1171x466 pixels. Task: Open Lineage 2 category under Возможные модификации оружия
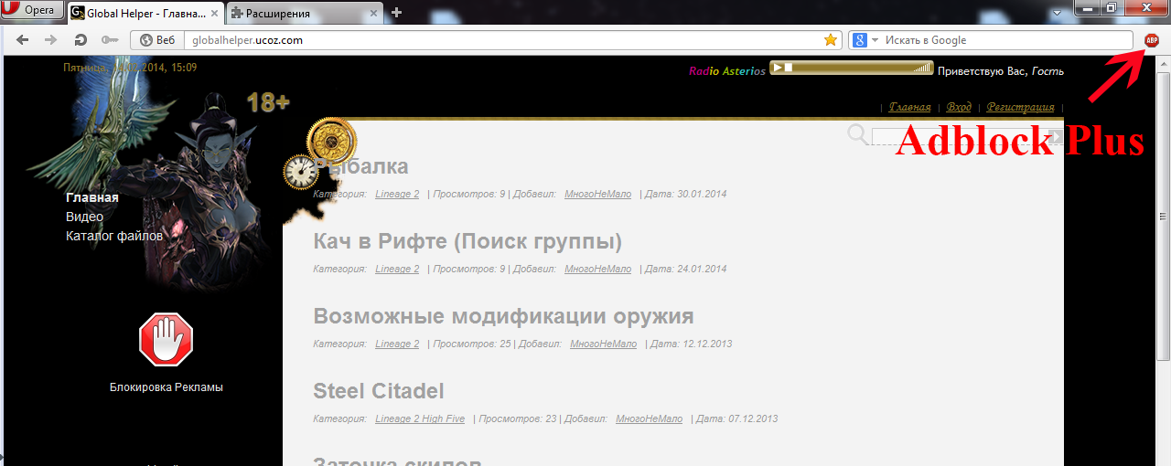click(397, 344)
